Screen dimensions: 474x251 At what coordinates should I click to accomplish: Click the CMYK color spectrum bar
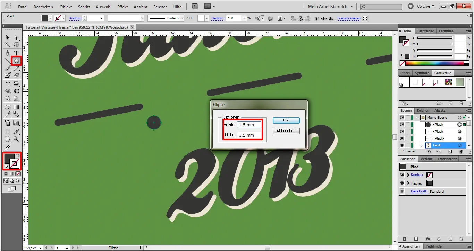pyautogui.click(x=434, y=63)
